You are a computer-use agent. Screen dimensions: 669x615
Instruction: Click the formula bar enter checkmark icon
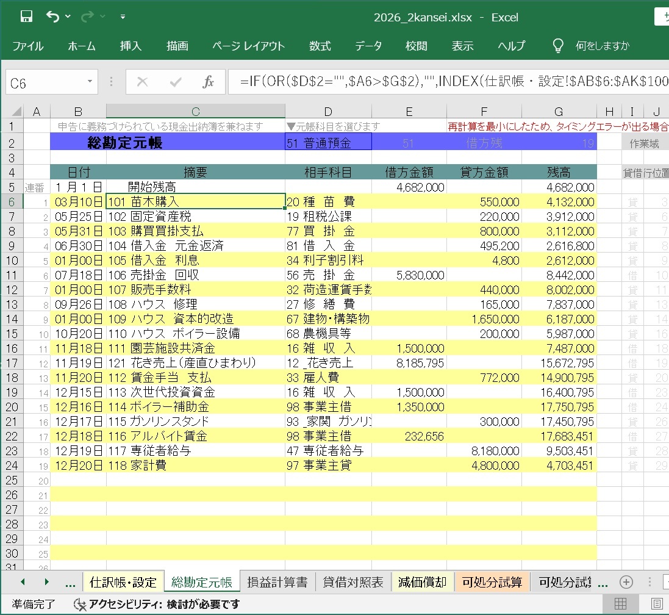click(176, 82)
